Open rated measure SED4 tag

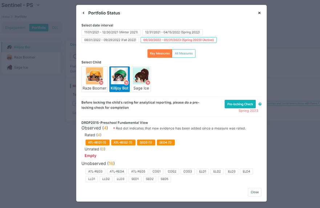tap(166, 143)
